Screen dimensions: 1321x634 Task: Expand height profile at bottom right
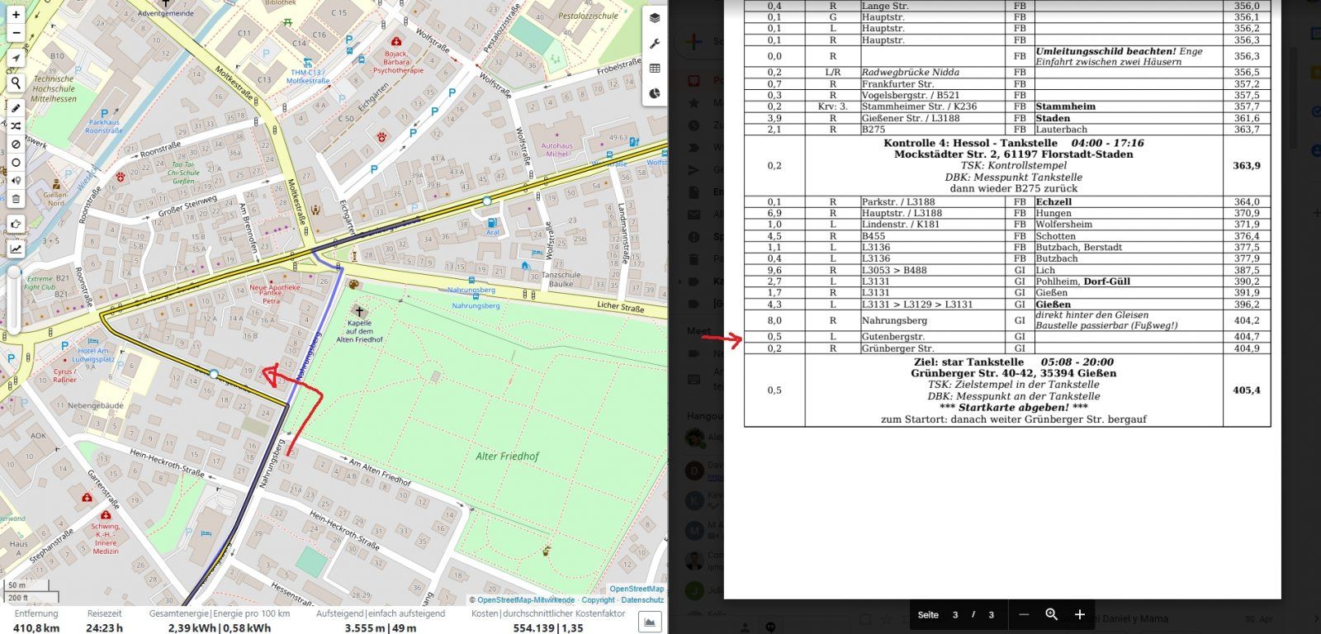(x=650, y=621)
